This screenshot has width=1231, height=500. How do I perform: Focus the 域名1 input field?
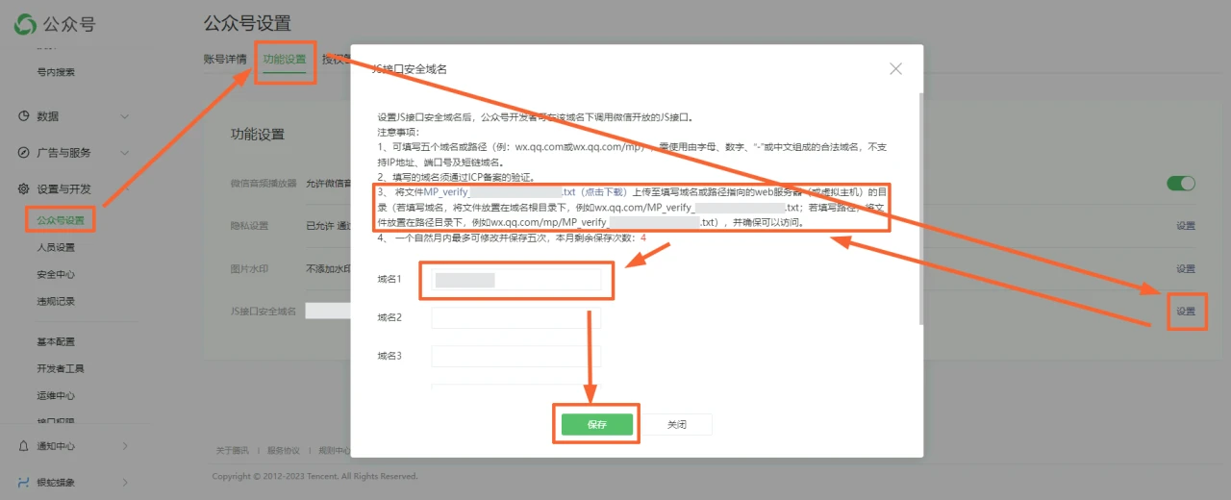[x=515, y=280]
